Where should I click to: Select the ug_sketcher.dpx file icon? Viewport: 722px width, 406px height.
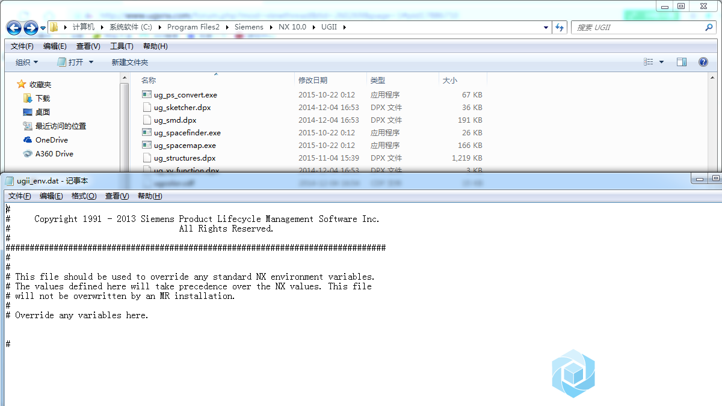coord(147,107)
